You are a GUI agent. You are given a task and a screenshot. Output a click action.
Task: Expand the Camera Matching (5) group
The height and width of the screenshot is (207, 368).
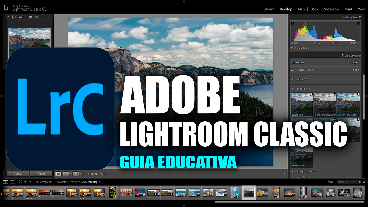coord(292,172)
